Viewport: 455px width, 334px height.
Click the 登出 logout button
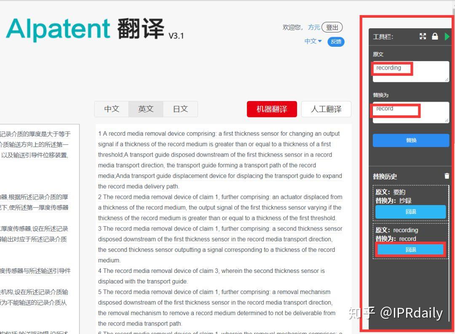tap(332, 27)
